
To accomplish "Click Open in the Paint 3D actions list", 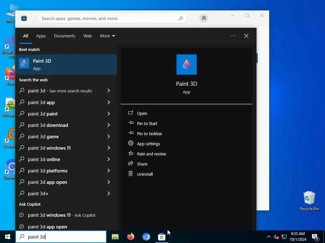I will pyautogui.click(x=142, y=113).
